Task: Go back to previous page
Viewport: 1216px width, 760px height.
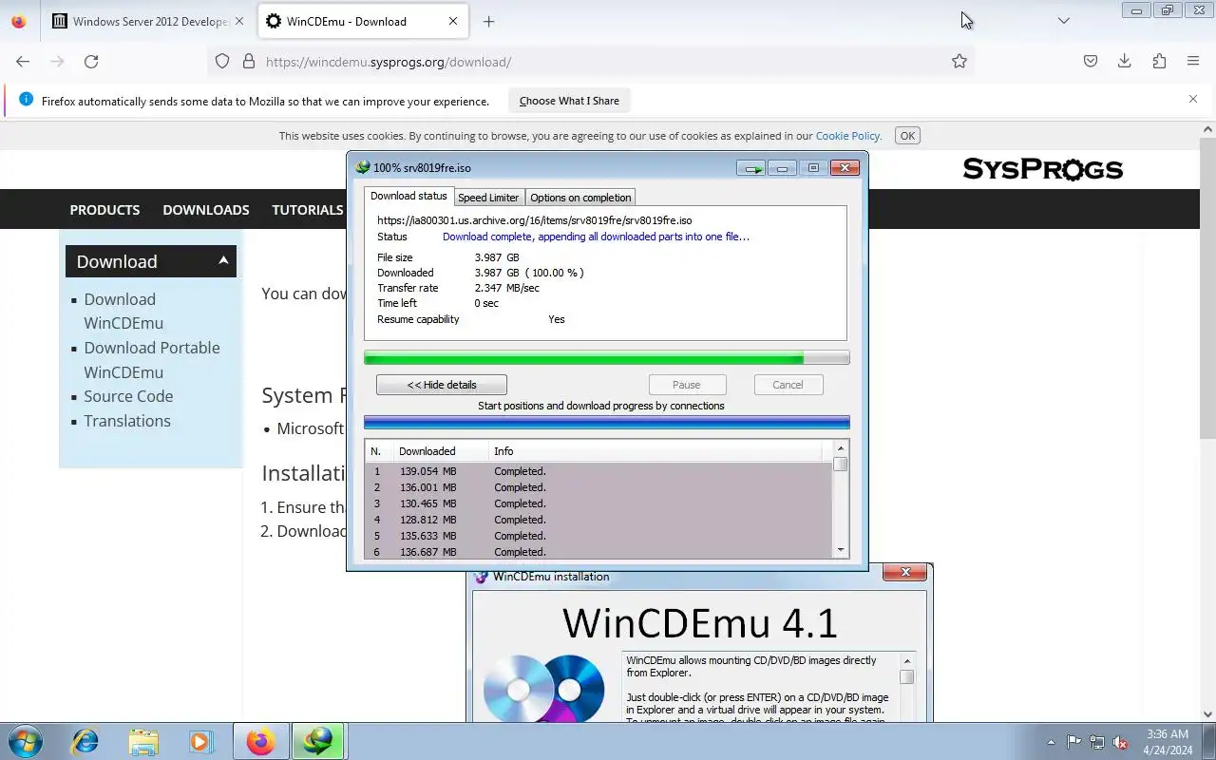Action: [x=23, y=61]
